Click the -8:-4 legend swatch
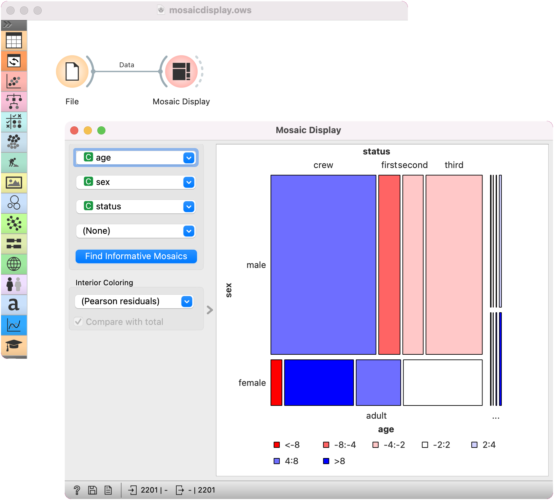554x500 pixels. (x=326, y=445)
